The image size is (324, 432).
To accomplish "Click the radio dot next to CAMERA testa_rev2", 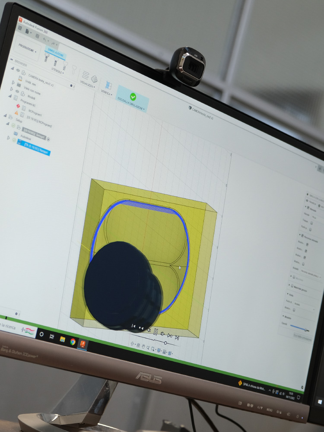I will point(71,86).
